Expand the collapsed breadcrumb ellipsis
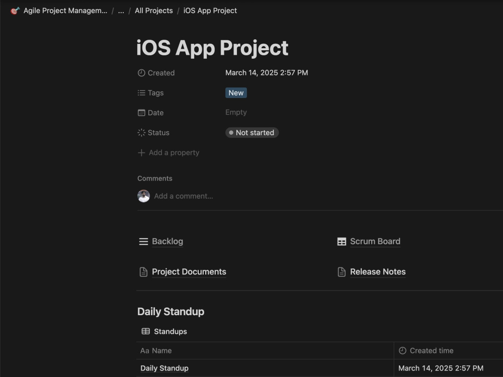Image resolution: width=503 pixels, height=377 pixels. coord(121,11)
